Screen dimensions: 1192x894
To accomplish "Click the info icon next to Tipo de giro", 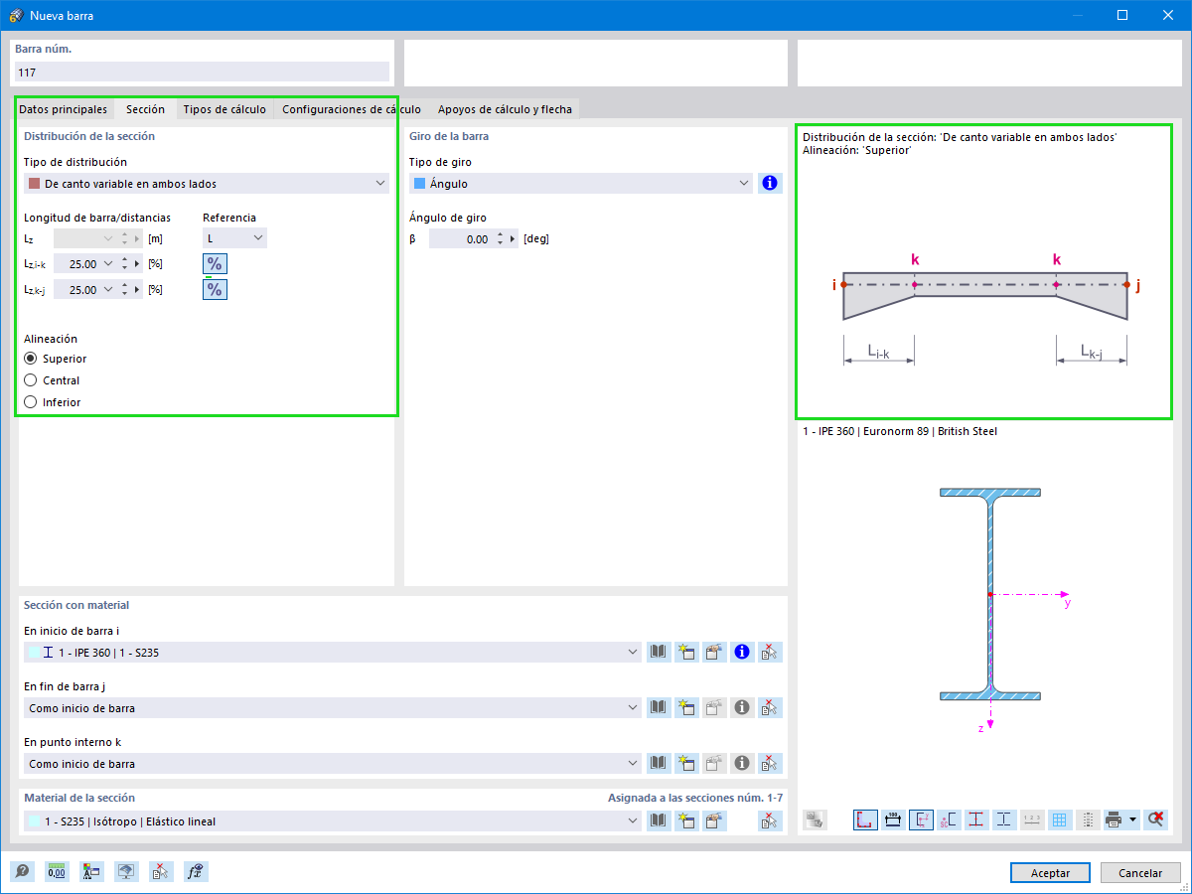I will (x=769, y=183).
